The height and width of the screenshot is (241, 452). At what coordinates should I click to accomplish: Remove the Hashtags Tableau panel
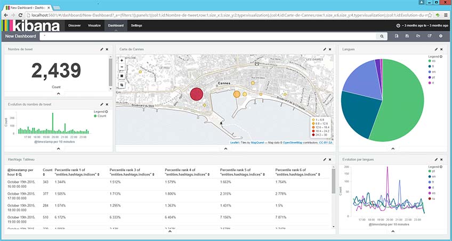click(330, 159)
